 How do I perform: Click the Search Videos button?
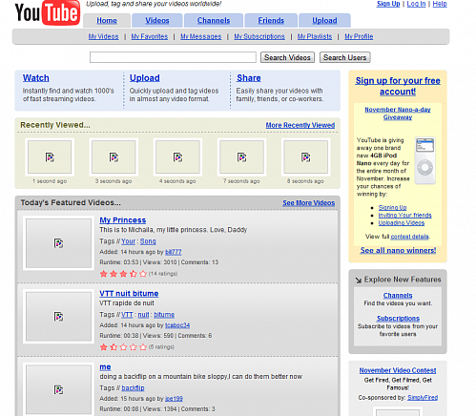(287, 57)
